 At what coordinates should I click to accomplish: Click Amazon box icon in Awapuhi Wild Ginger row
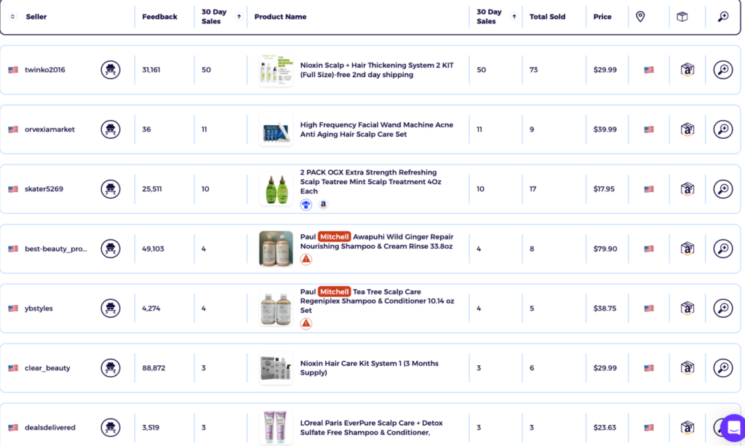(687, 248)
